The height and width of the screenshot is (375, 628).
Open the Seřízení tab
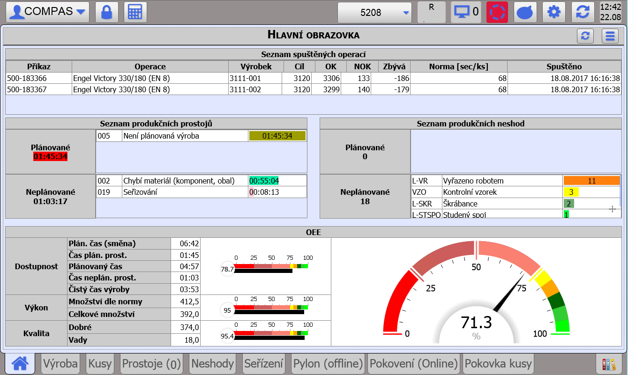(x=264, y=363)
